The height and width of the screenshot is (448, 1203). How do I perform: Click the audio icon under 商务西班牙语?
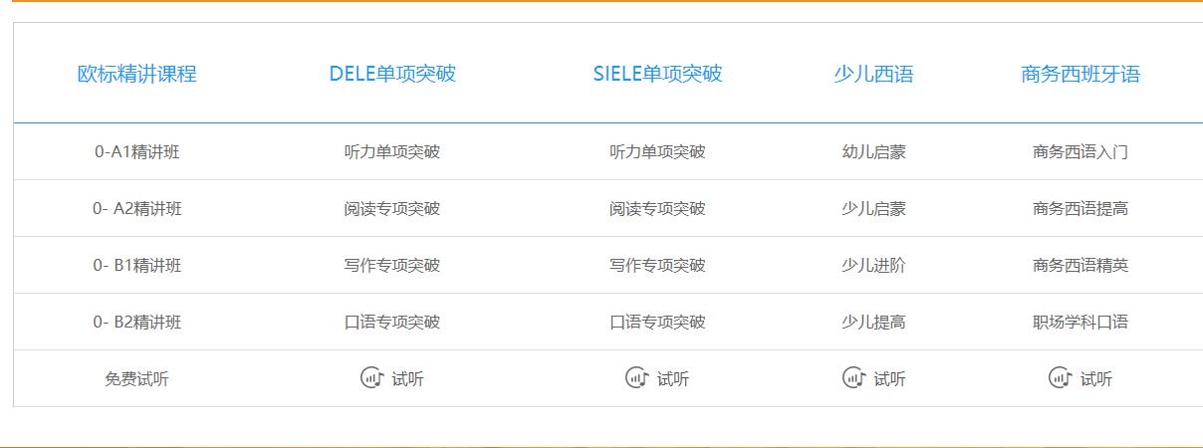tap(1060, 377)
